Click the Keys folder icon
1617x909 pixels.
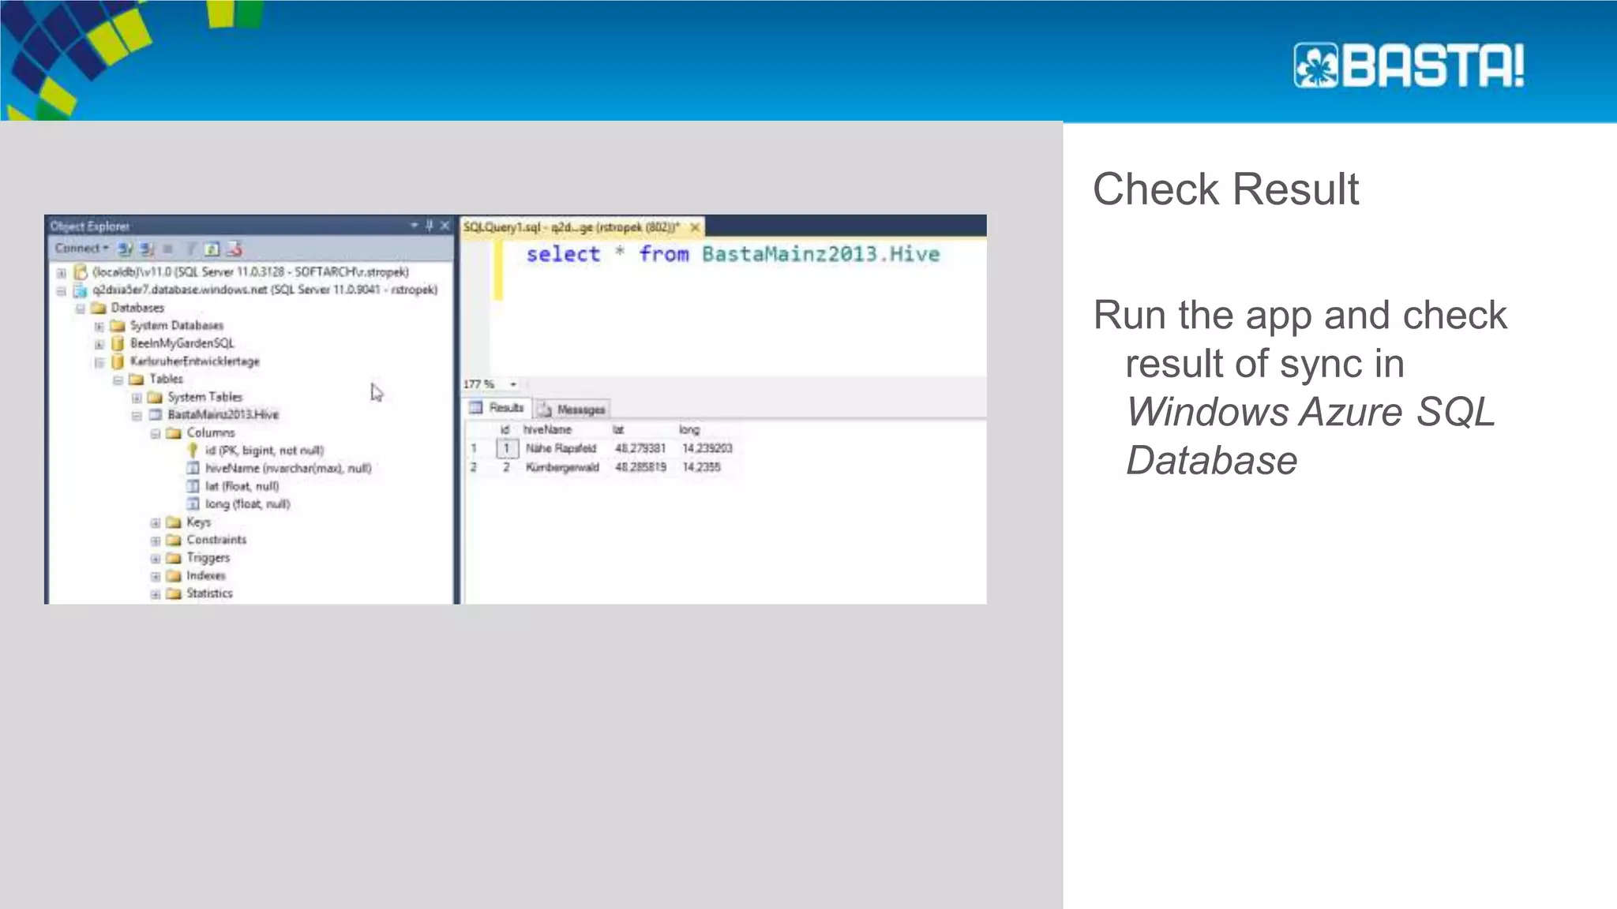click(x=174, y=522)
